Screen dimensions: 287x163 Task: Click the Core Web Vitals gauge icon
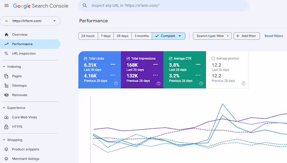[x=6, y=117]
